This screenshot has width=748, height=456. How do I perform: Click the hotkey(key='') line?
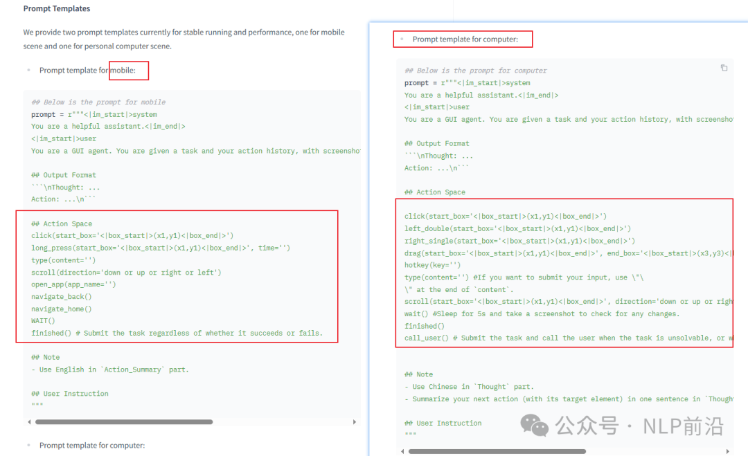433,265
